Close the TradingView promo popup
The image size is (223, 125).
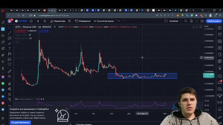(x=67, y=109)
